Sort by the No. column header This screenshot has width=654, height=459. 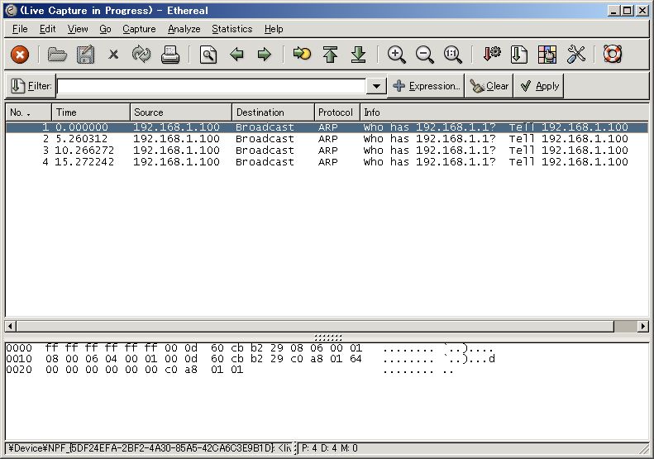28,112
